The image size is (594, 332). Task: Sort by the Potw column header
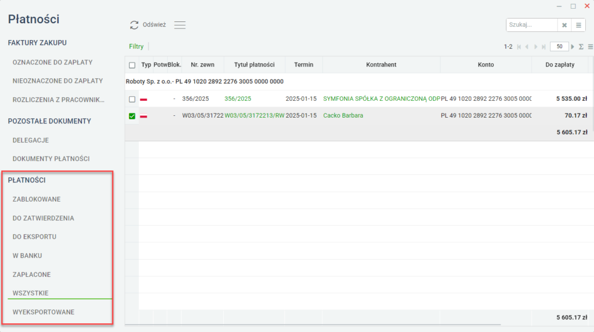pyautogui.click(x=160, y=65)
